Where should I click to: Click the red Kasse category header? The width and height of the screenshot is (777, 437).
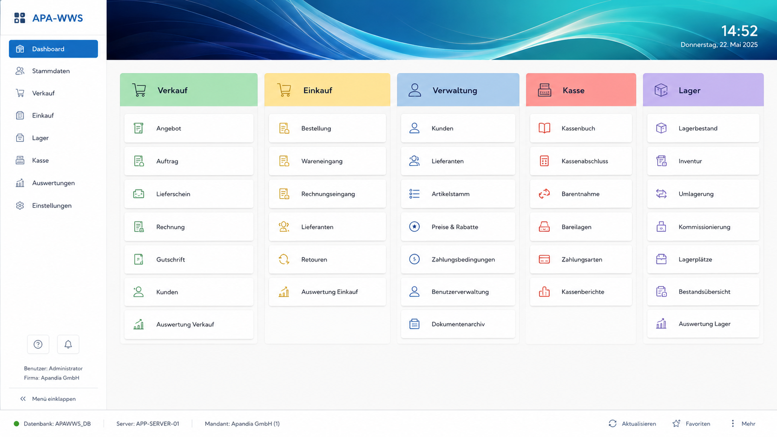[581, 90]
